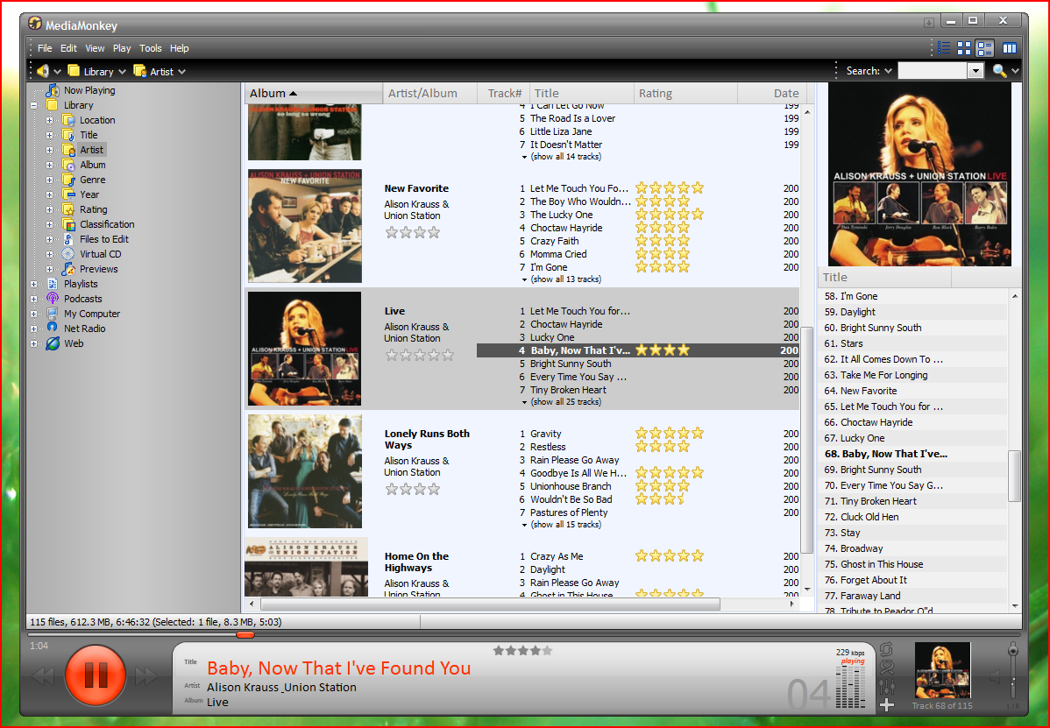
Task: Skip to the next track
Action: 146,675
